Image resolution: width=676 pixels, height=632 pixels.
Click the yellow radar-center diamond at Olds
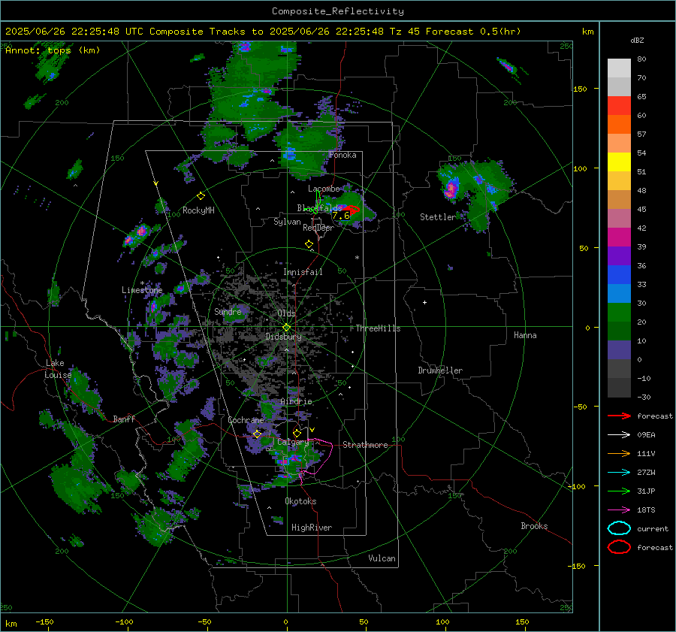(286, 328)
